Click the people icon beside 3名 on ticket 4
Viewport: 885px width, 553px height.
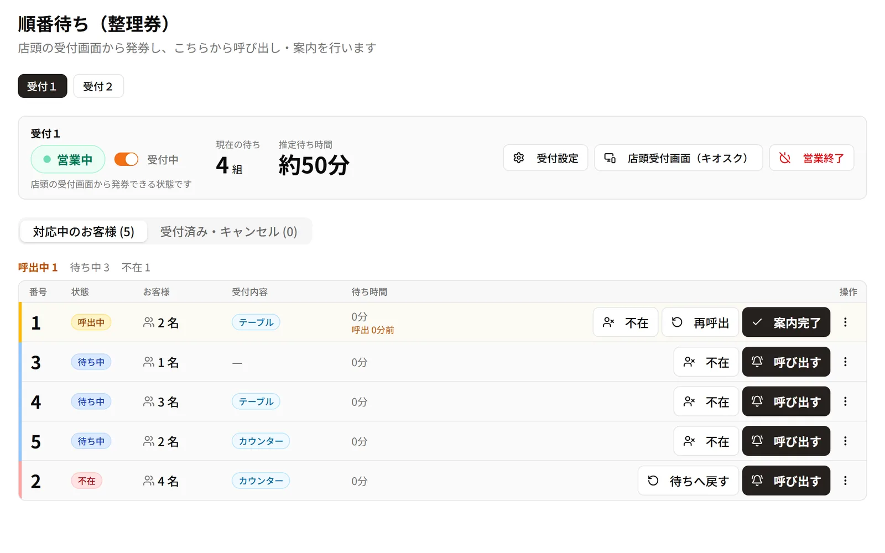click(148, 402)
